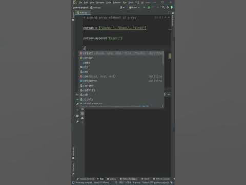The height and width of the screenshot is (185, 246).
Task: Open the File menu
Action: 80,3
